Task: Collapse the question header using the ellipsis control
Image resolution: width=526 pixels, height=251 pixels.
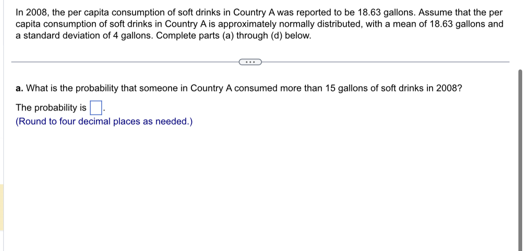Action: 250,62
